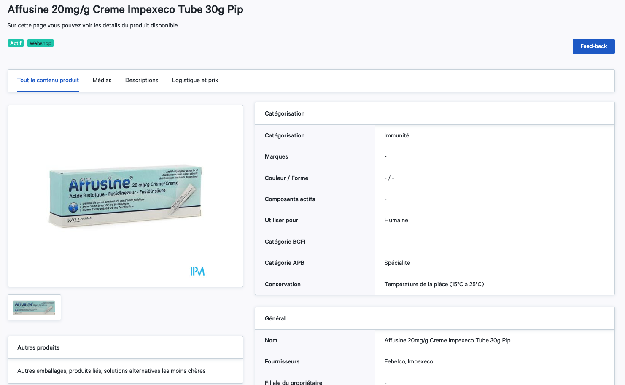Click the page title Affusine 20mg/g Creme
This screenshot has width=625, height=385.
tap(125, 9)
